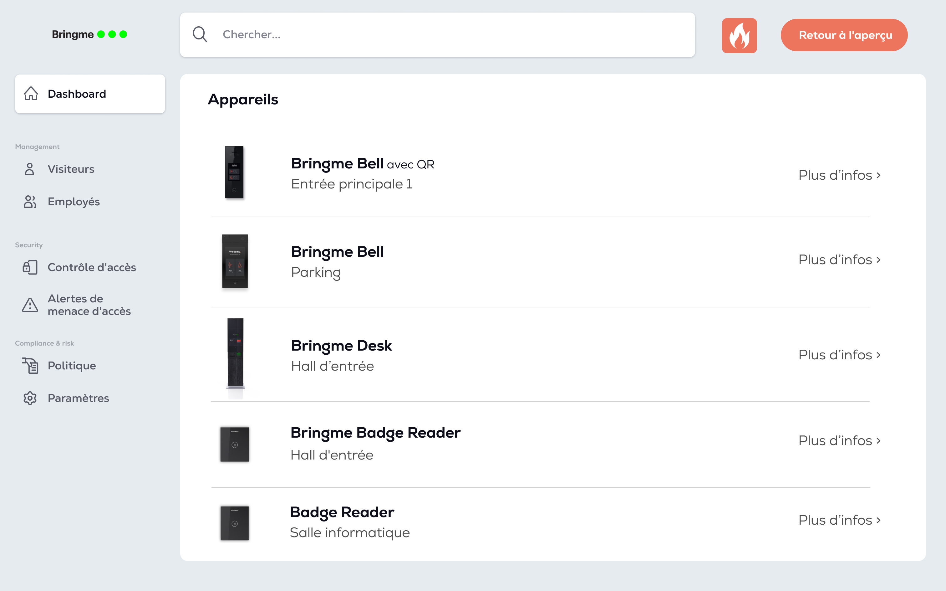Click the Politique document icon

30,366
